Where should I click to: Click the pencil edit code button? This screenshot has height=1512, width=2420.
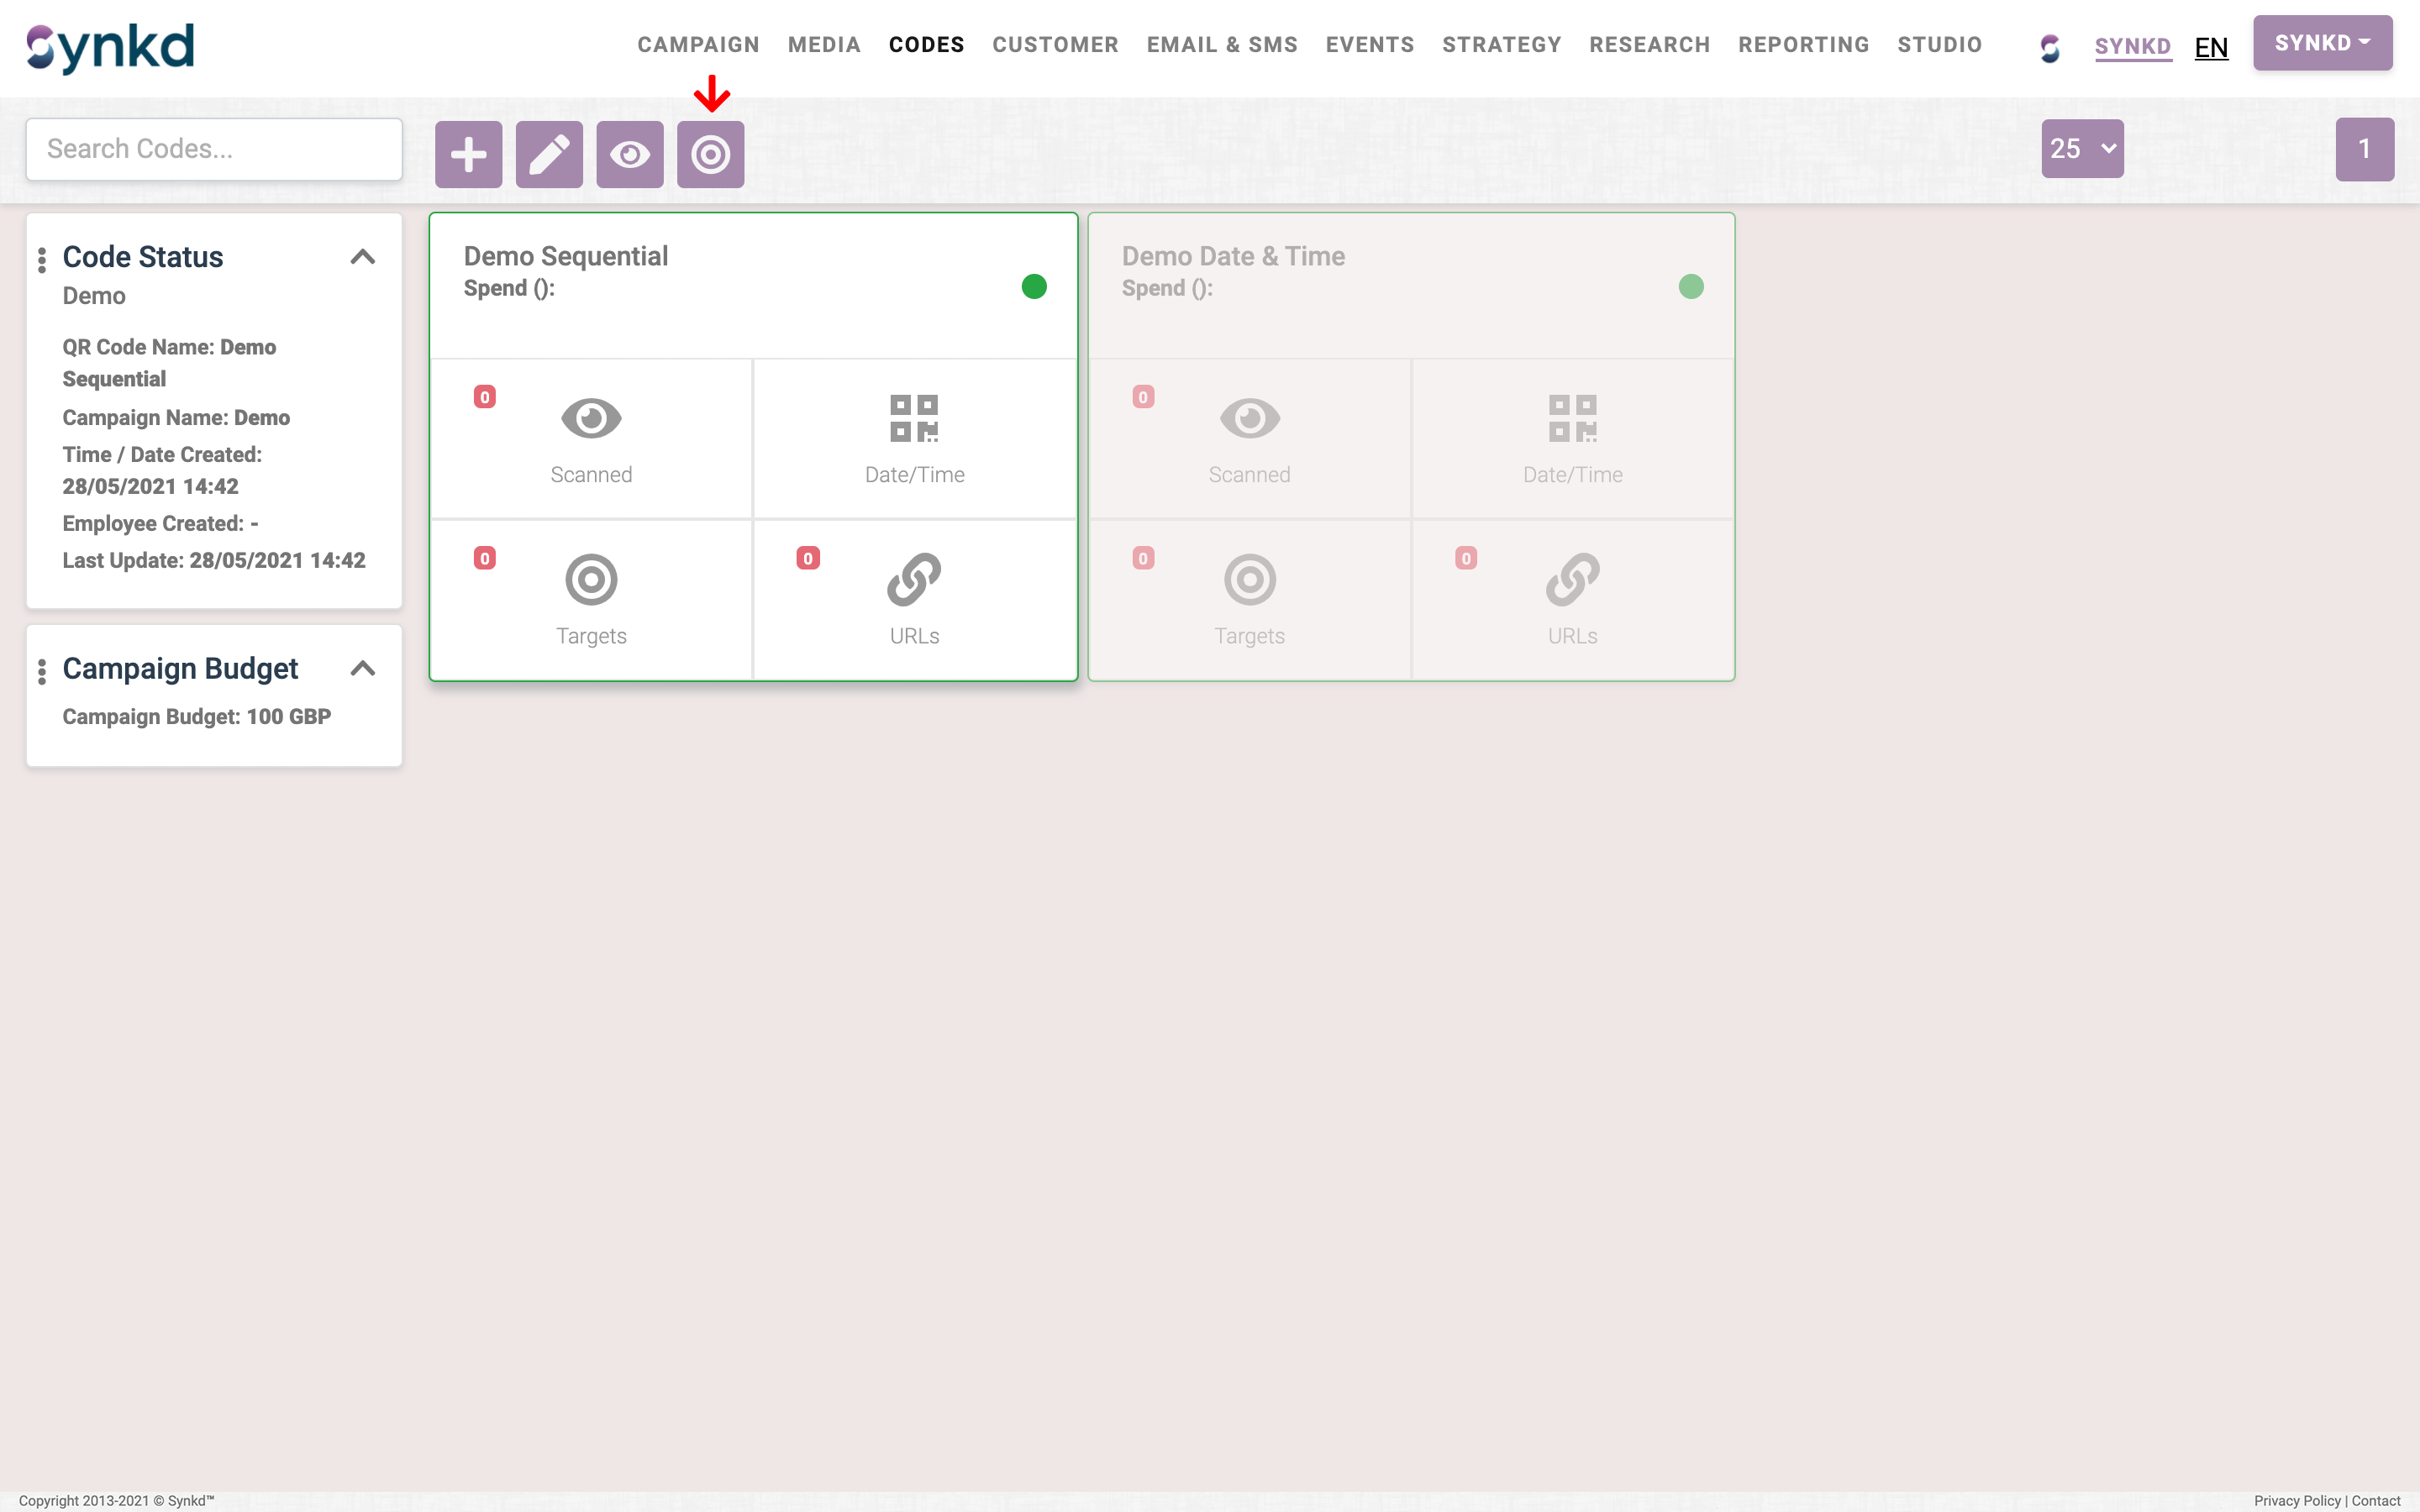549,154
